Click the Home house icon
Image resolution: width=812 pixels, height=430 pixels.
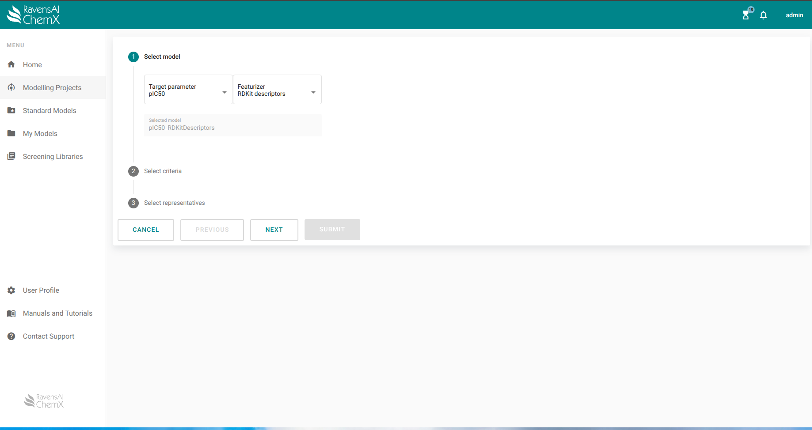click(11, 64)
